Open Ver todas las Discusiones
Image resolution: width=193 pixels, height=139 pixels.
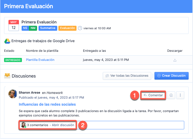[127, 75]
